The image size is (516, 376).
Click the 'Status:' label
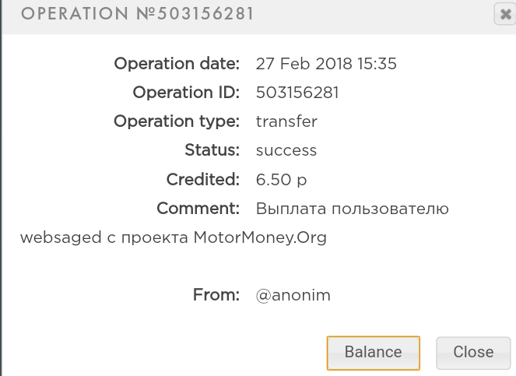click(212, 150)
